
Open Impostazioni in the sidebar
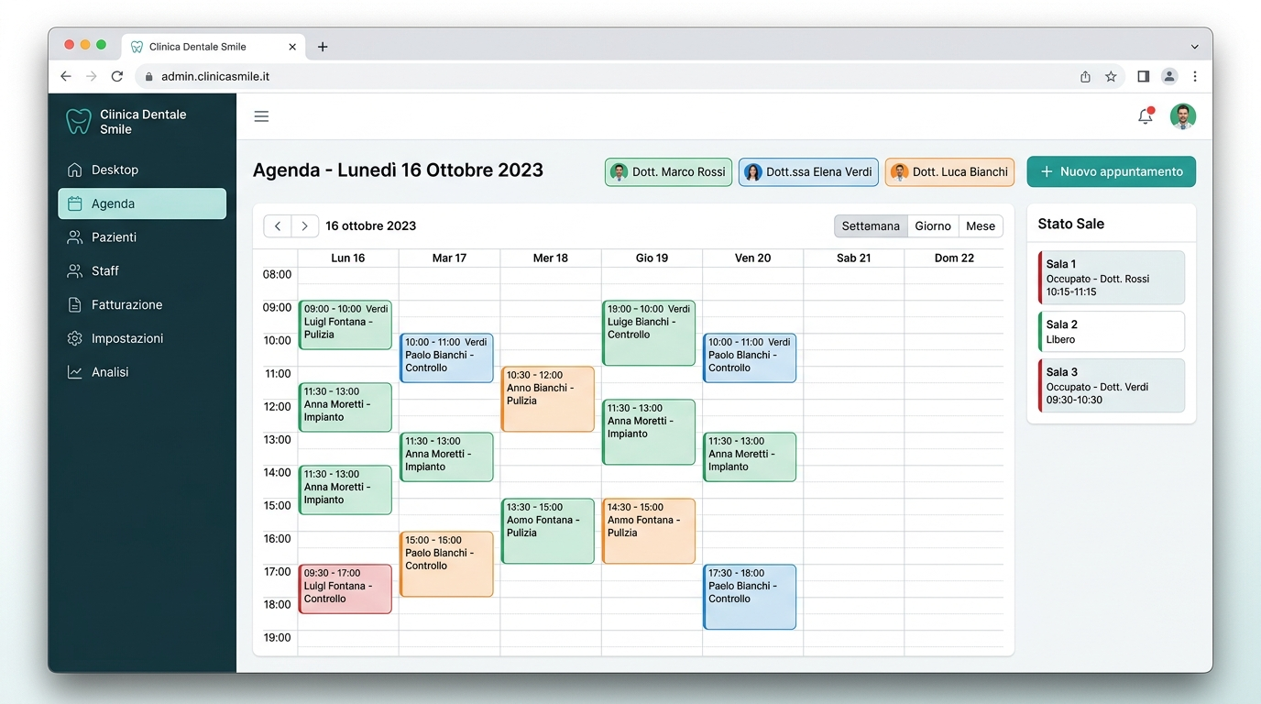coord(142,338)
